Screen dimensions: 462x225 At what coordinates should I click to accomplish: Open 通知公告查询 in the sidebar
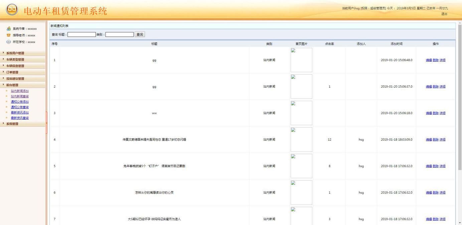(x=20, y=107)
